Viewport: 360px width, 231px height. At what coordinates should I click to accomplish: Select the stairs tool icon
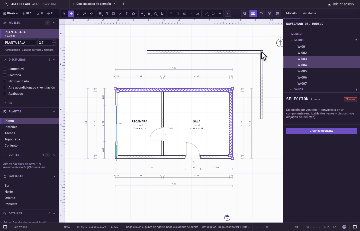coord(120,14)
